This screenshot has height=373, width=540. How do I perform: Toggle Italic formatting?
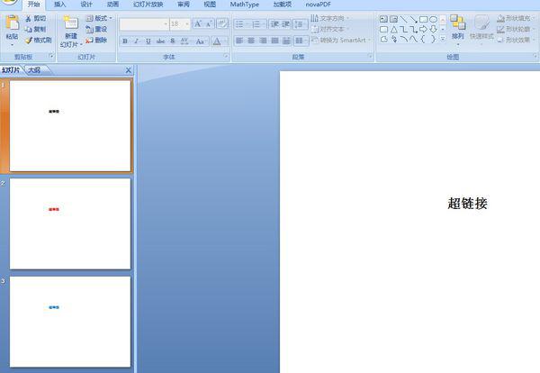click(137, 41)
